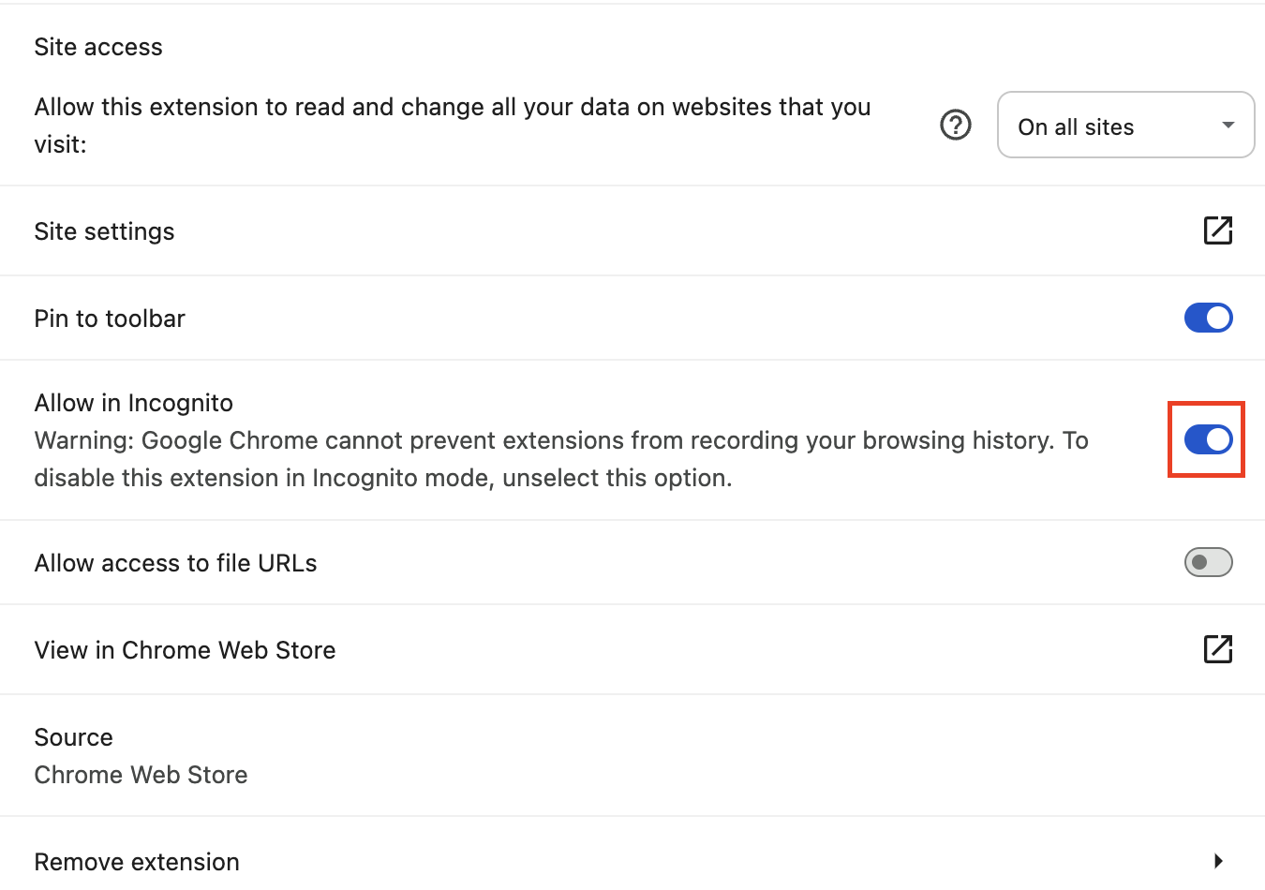Click the dropdown caret in site access box
Viewport: 1265px width, 890px height.
[x=1228, y=126]
